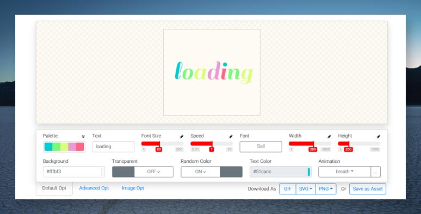The height and width of the screenshot is (214, 421).
Task: Click the Width slider handle
Action: click(313, 149)
